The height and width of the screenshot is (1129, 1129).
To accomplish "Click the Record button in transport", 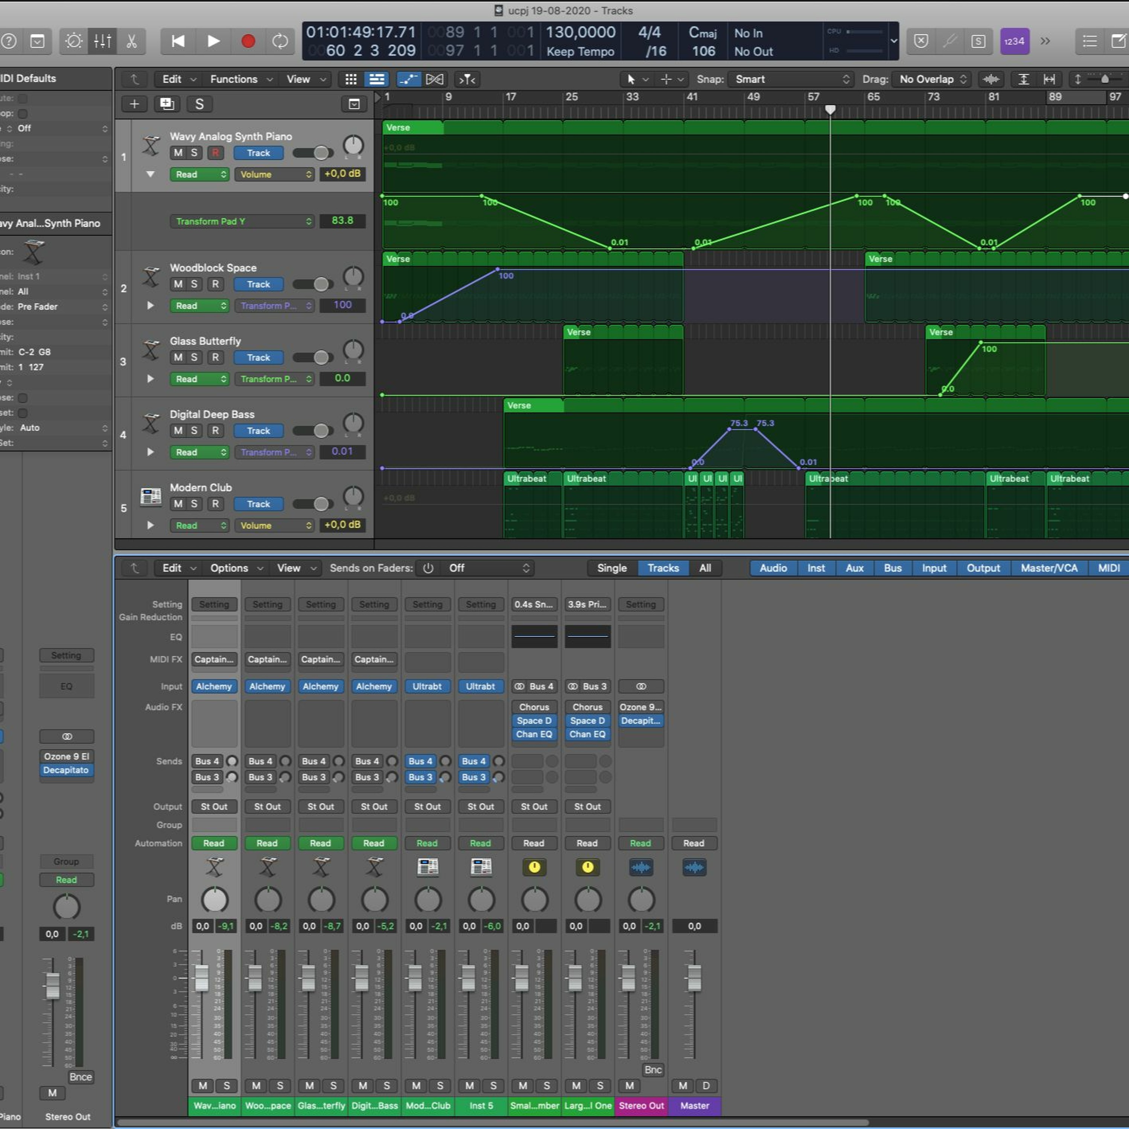I will (x=248, y=41).
